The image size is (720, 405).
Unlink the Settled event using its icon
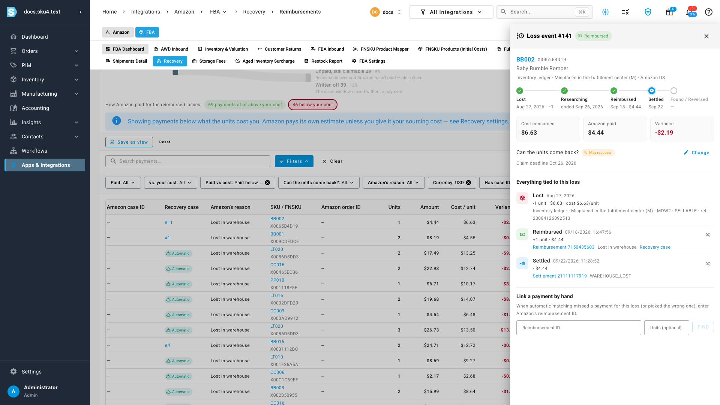click(x=708, y=264)
